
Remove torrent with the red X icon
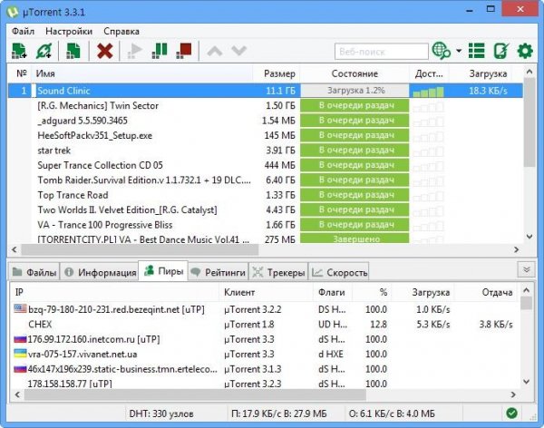pyautogui.click(x=105, y=51)
